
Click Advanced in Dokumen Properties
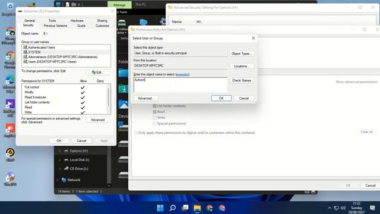click(x=98, y=120)
